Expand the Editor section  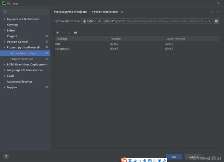[4, 30]
